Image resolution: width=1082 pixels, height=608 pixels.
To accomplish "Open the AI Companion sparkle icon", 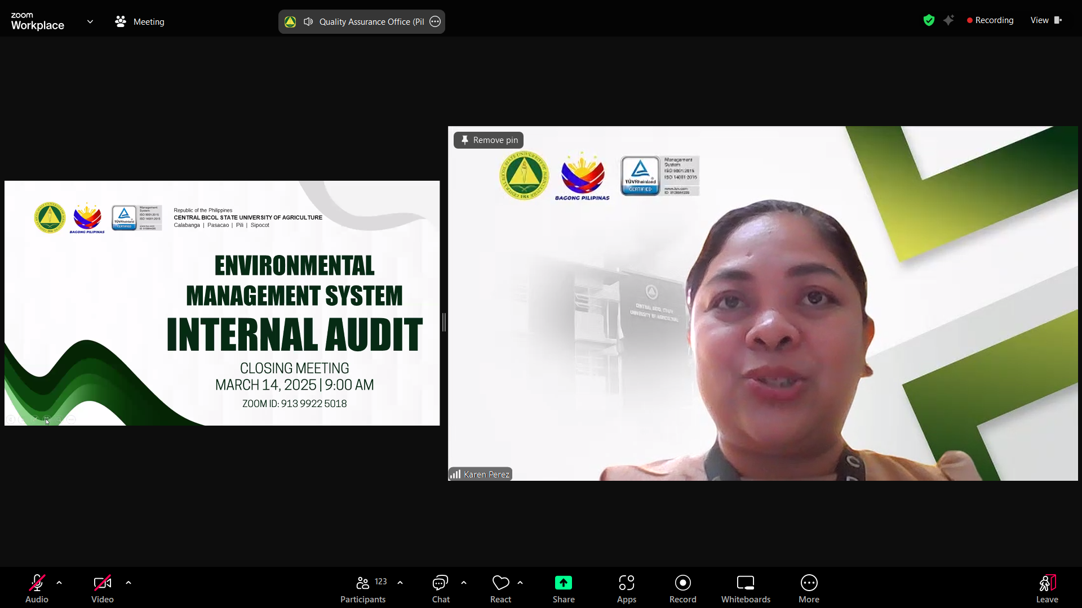I will (949, 21).
